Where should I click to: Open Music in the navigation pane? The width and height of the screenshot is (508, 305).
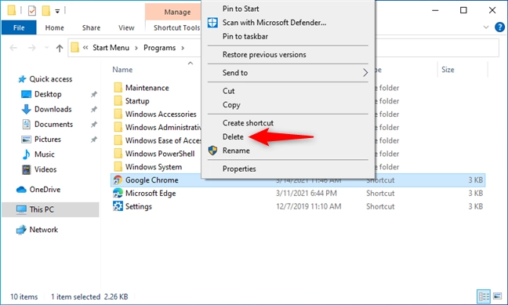[x=45, y=154]
